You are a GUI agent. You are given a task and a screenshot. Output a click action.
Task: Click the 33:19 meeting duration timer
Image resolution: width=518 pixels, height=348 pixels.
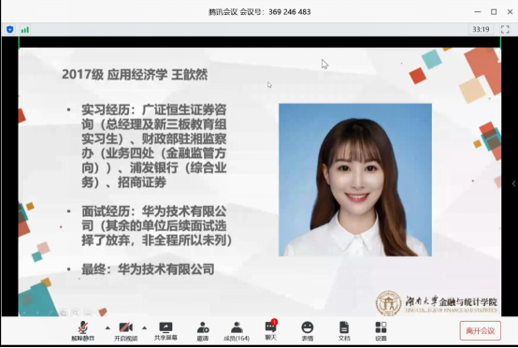(481, 29)
